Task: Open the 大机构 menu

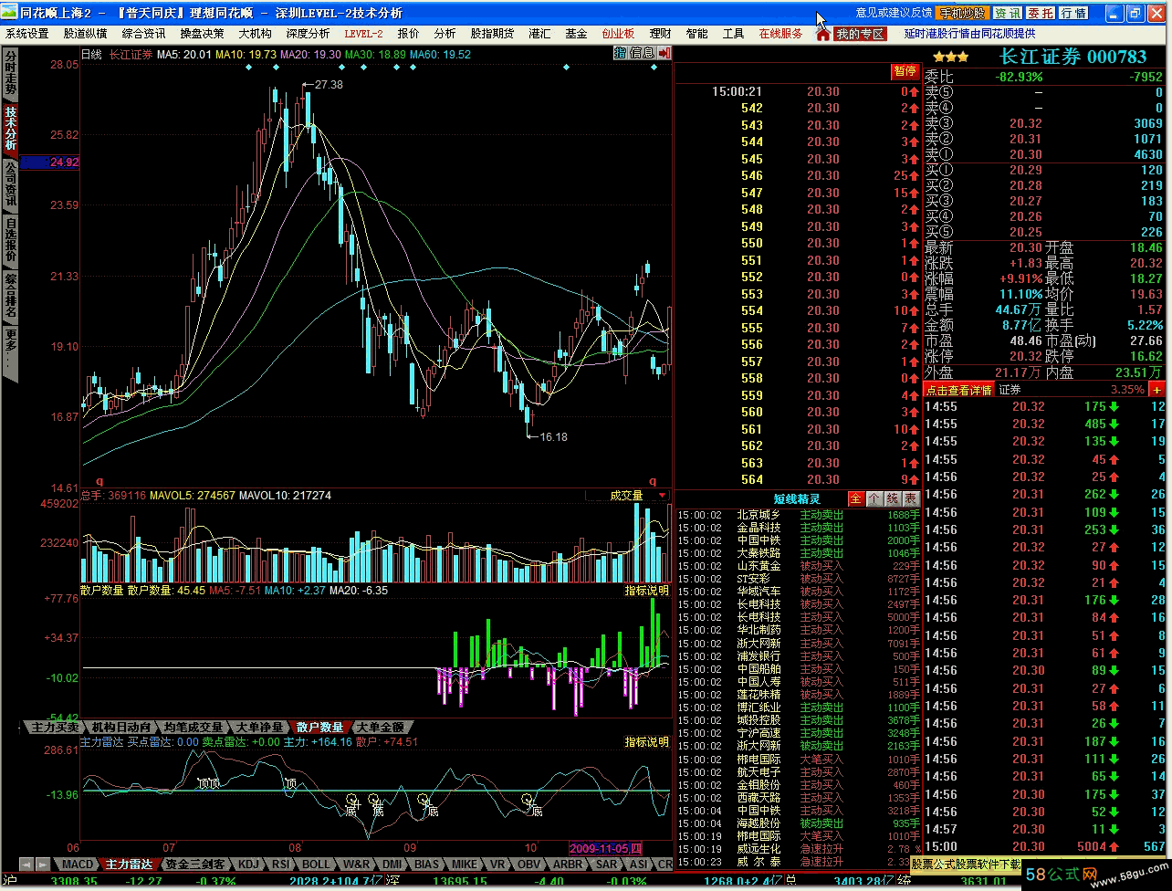Action: tap(255, 34)
